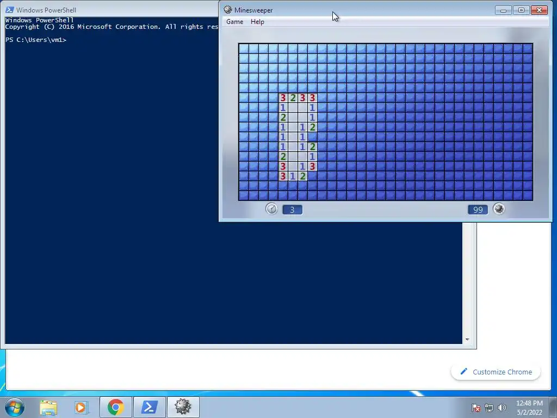Open the Help menu in Minesweeper

tap(257, 22)
